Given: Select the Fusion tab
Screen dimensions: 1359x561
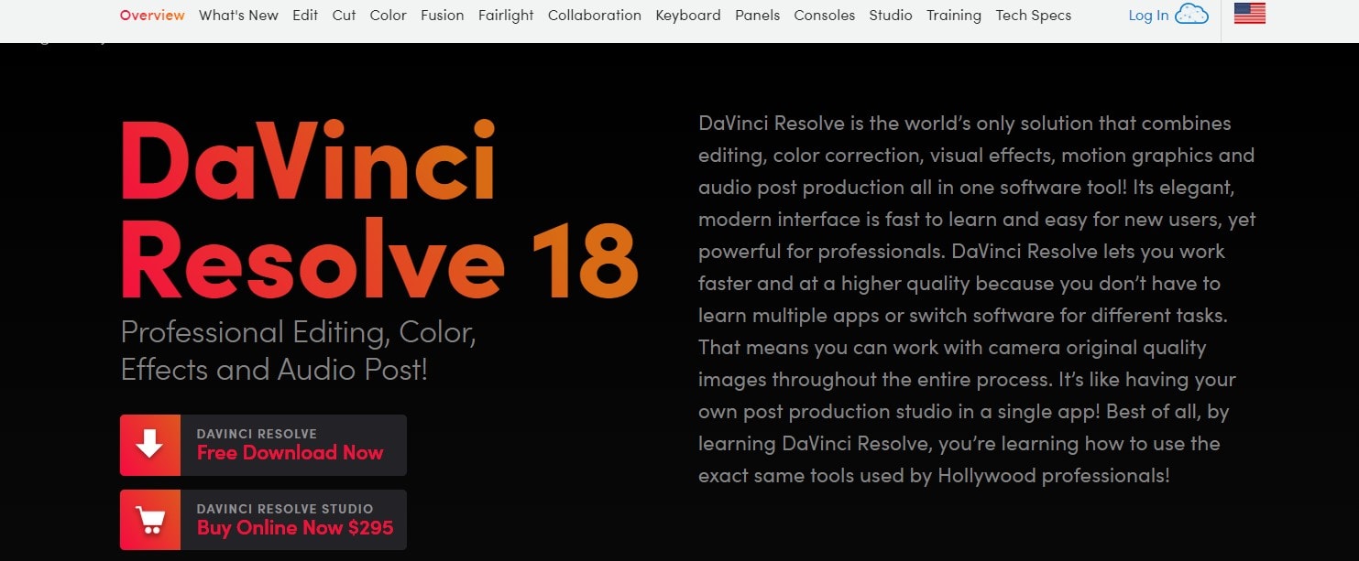Looking at the screenshot, I should click(x=443, y=16).
